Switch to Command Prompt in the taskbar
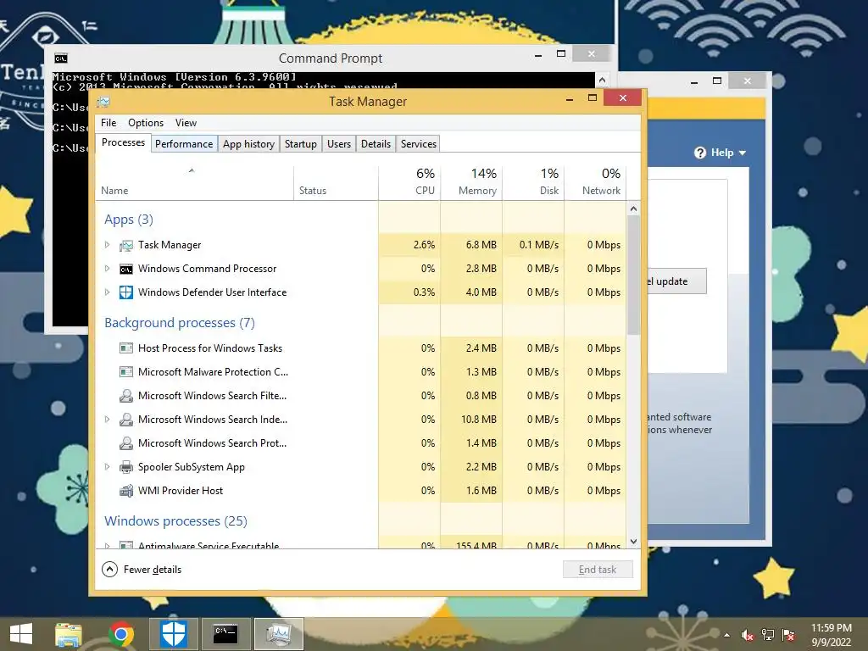Screen dimensions: 868x651 point(225,634)
